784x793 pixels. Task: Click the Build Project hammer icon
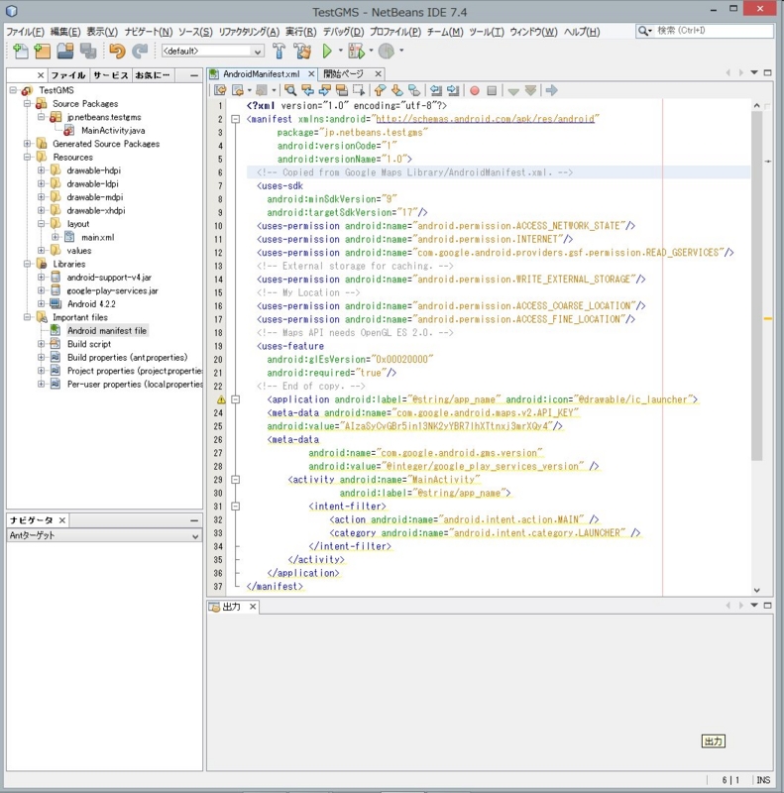[x=279, y=51]
